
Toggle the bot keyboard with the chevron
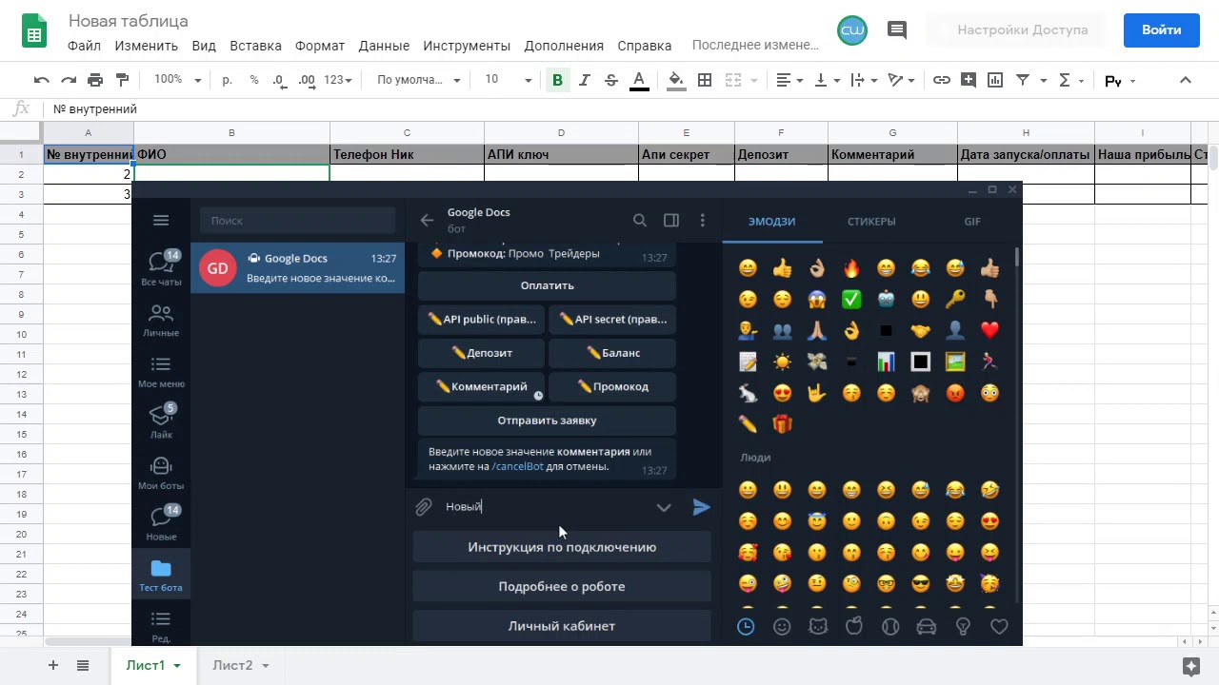click(x=664, y=507)
